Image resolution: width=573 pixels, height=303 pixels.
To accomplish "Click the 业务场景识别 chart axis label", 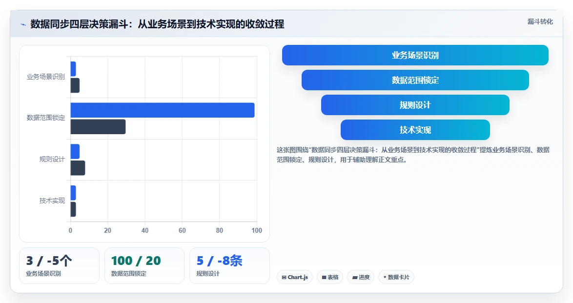I will pos(46,77).
